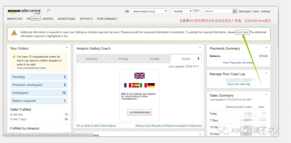Switch to the Global coach tab
This screenshot has height=143, width=291.
pos(186,59)
